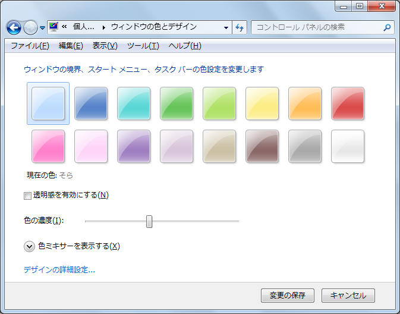Click the キャンセル button
This screenshot has height=314, width=400.
pyautogui.click(x=348, y=296)
